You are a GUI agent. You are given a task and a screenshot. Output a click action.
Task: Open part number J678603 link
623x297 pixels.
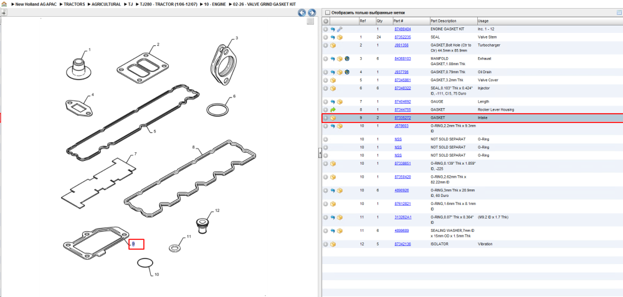coord(401,126)
